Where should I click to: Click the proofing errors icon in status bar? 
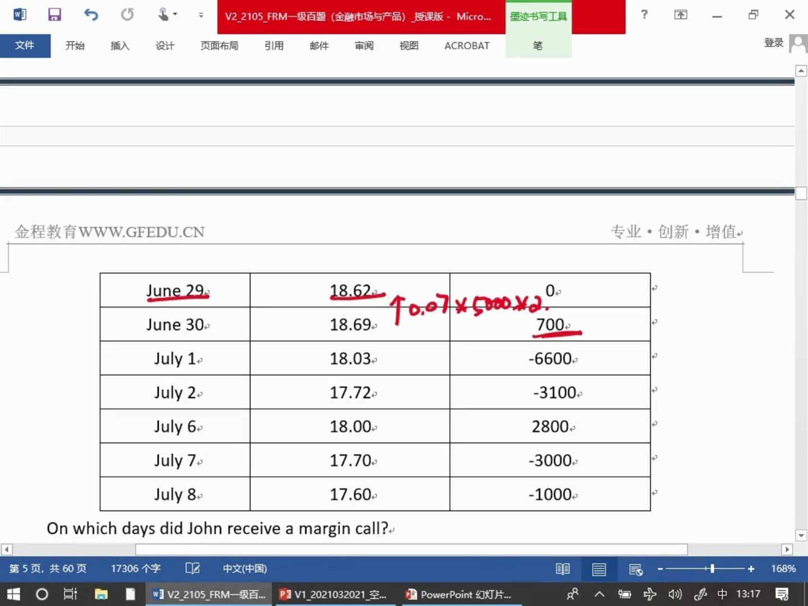(x=192, y=568)
